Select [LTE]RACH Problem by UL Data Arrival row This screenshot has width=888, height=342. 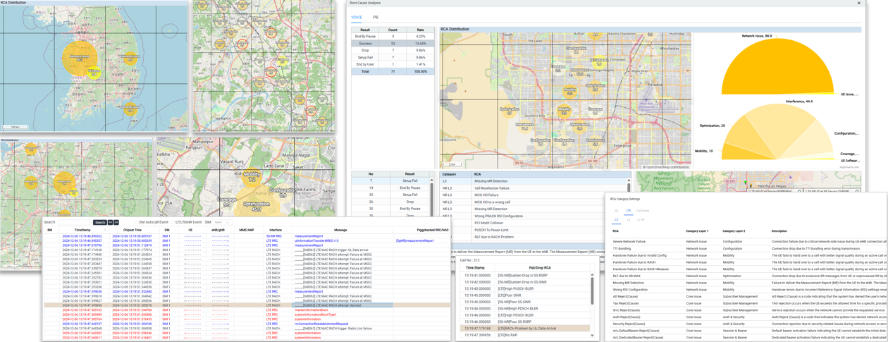point(525,328)
